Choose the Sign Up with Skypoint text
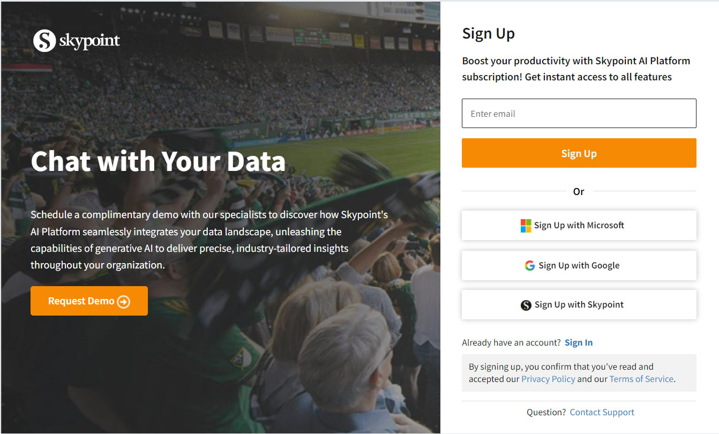 coord(579,305)
